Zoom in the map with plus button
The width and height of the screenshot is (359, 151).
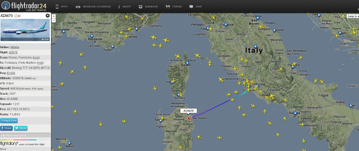(x=54, y=16)
